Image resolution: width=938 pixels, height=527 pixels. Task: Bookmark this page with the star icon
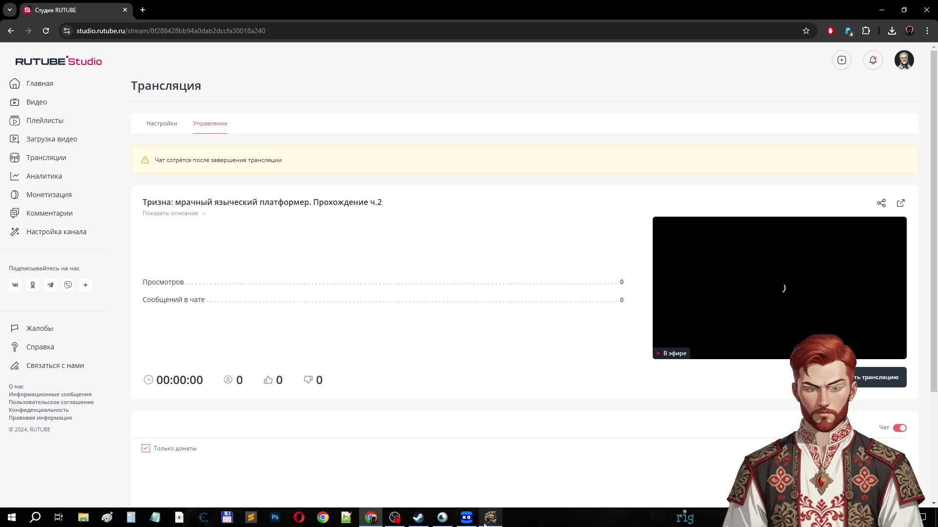coord(806,31)
